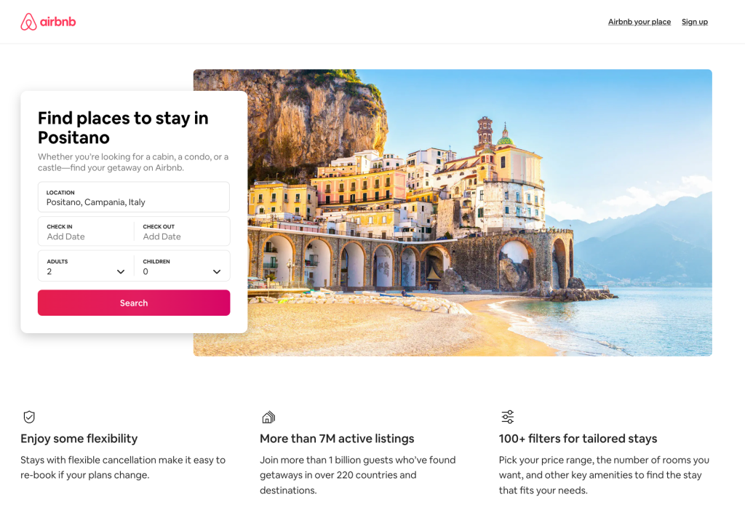Expand the Adults chevron arrow
The width and height of the screenshot is (745, 518).
click(x=121, y=272)
